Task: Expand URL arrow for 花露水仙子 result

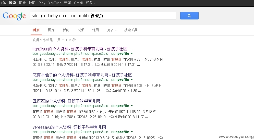Action: tap(132, 80)
